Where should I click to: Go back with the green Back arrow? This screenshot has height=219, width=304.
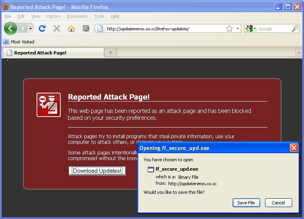click(x=11, y=28)
